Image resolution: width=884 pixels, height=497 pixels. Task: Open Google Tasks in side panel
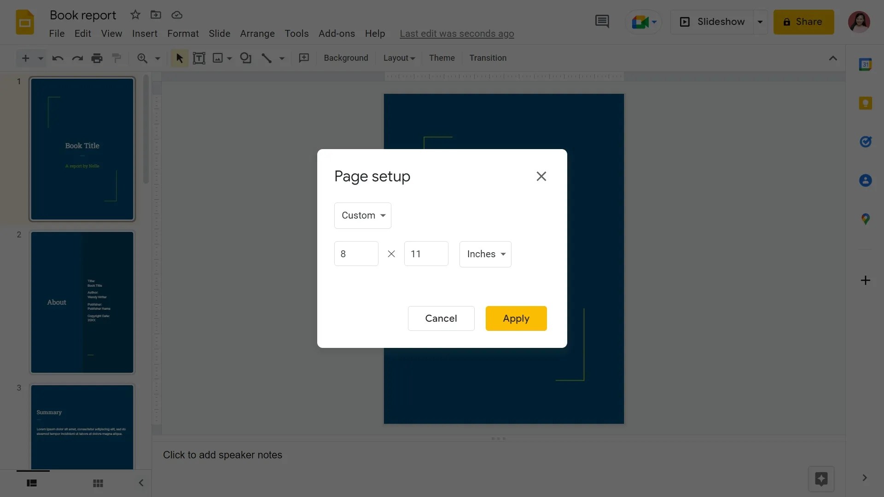pos(866,141)
